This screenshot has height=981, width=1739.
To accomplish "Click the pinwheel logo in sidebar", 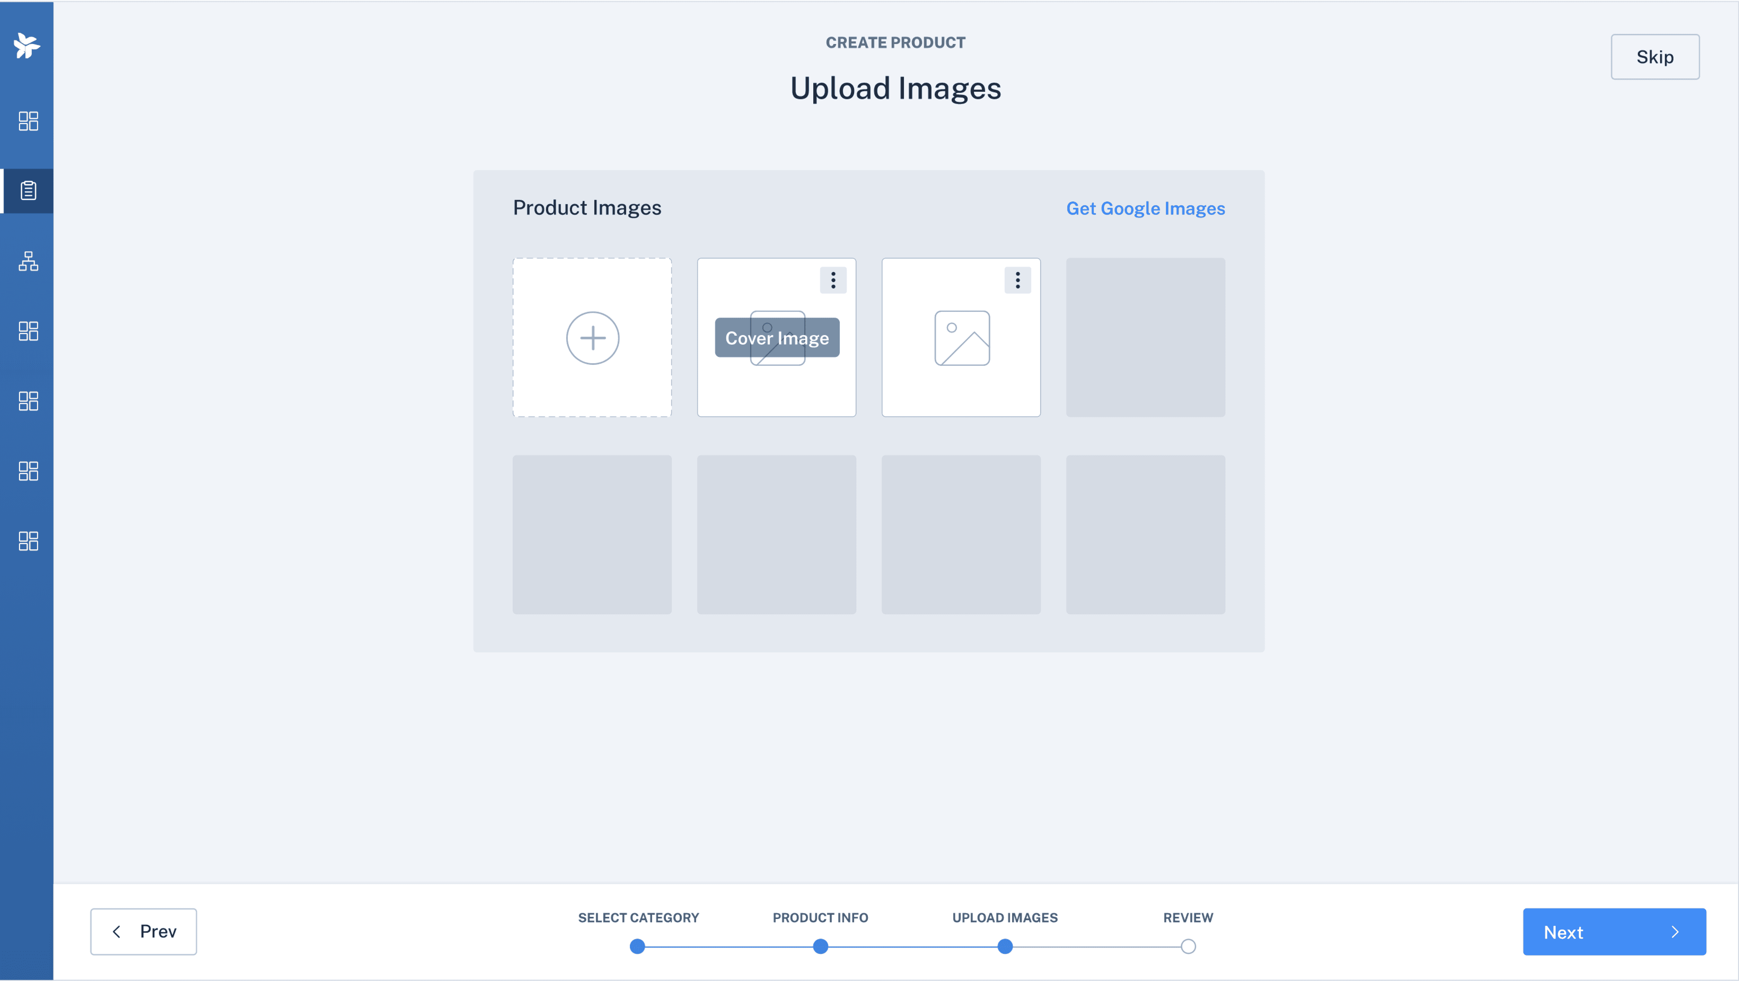I will (x=27, y=45).
